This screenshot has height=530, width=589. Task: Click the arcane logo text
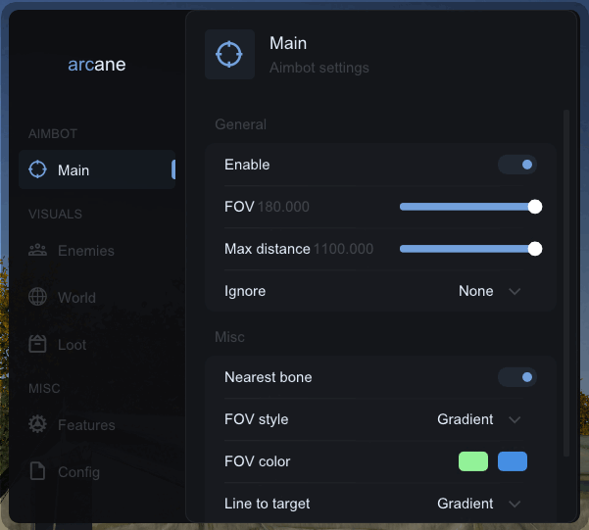(97, 66)
